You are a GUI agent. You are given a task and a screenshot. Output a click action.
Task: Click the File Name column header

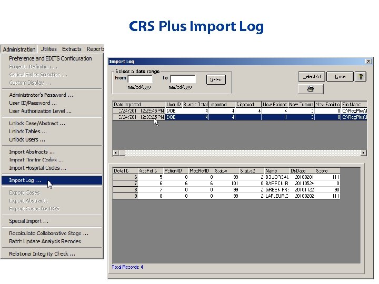click(x=354, y=105)
